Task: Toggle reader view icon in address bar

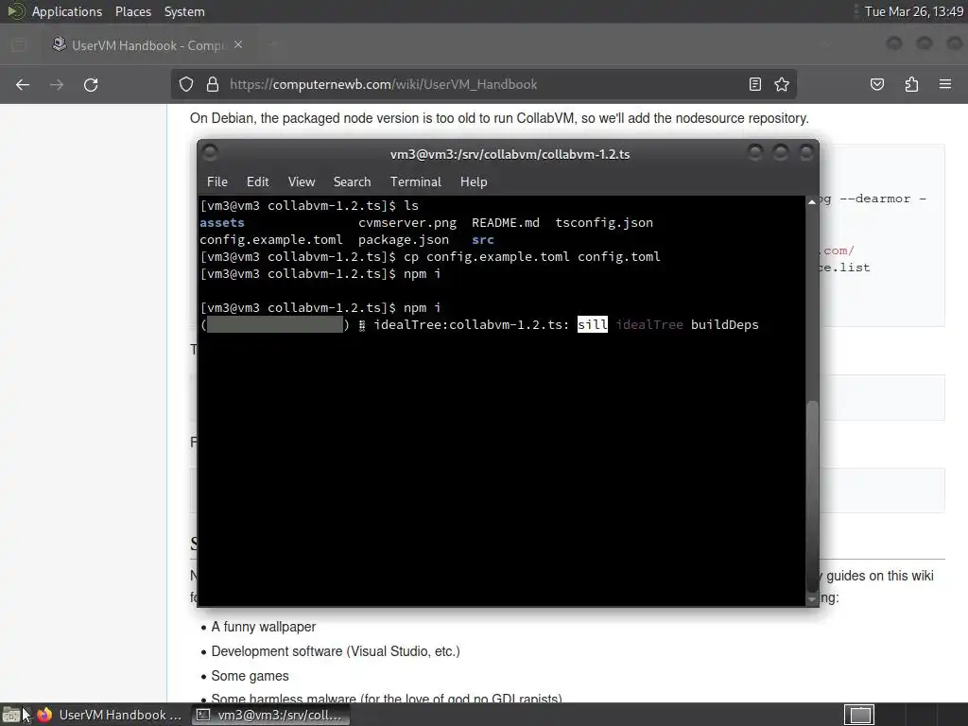Action: coord(755,84)
